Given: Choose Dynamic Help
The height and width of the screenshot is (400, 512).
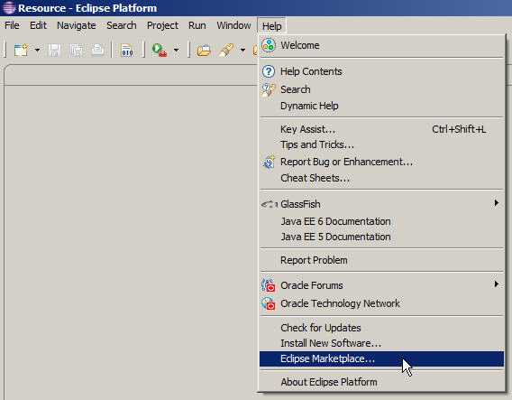Looking at the screenshot, I should click(381, 106).
